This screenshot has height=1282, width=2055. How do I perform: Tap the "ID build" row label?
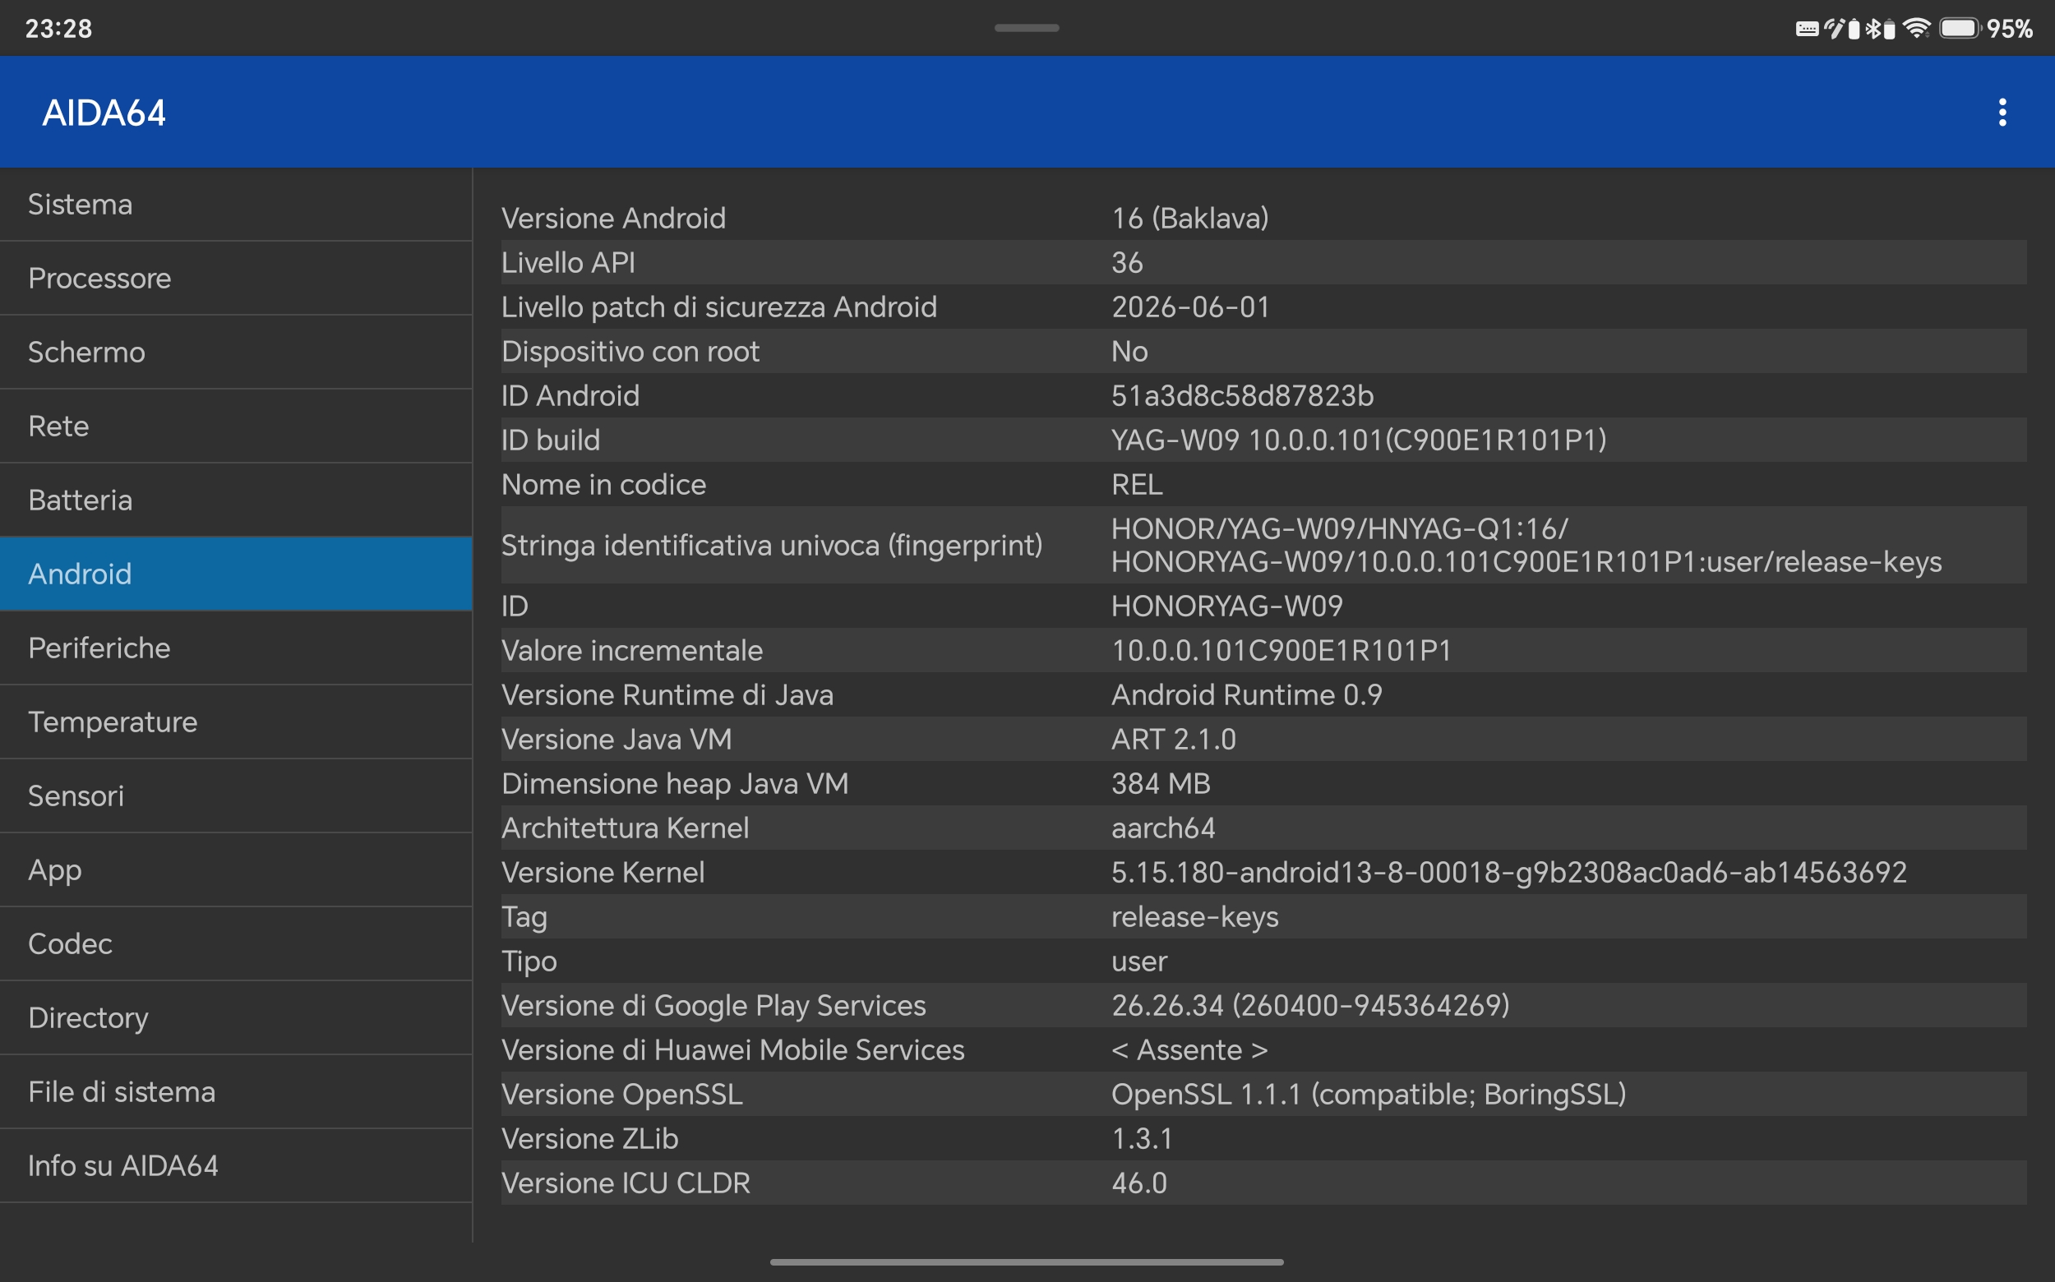pos(551,440)
